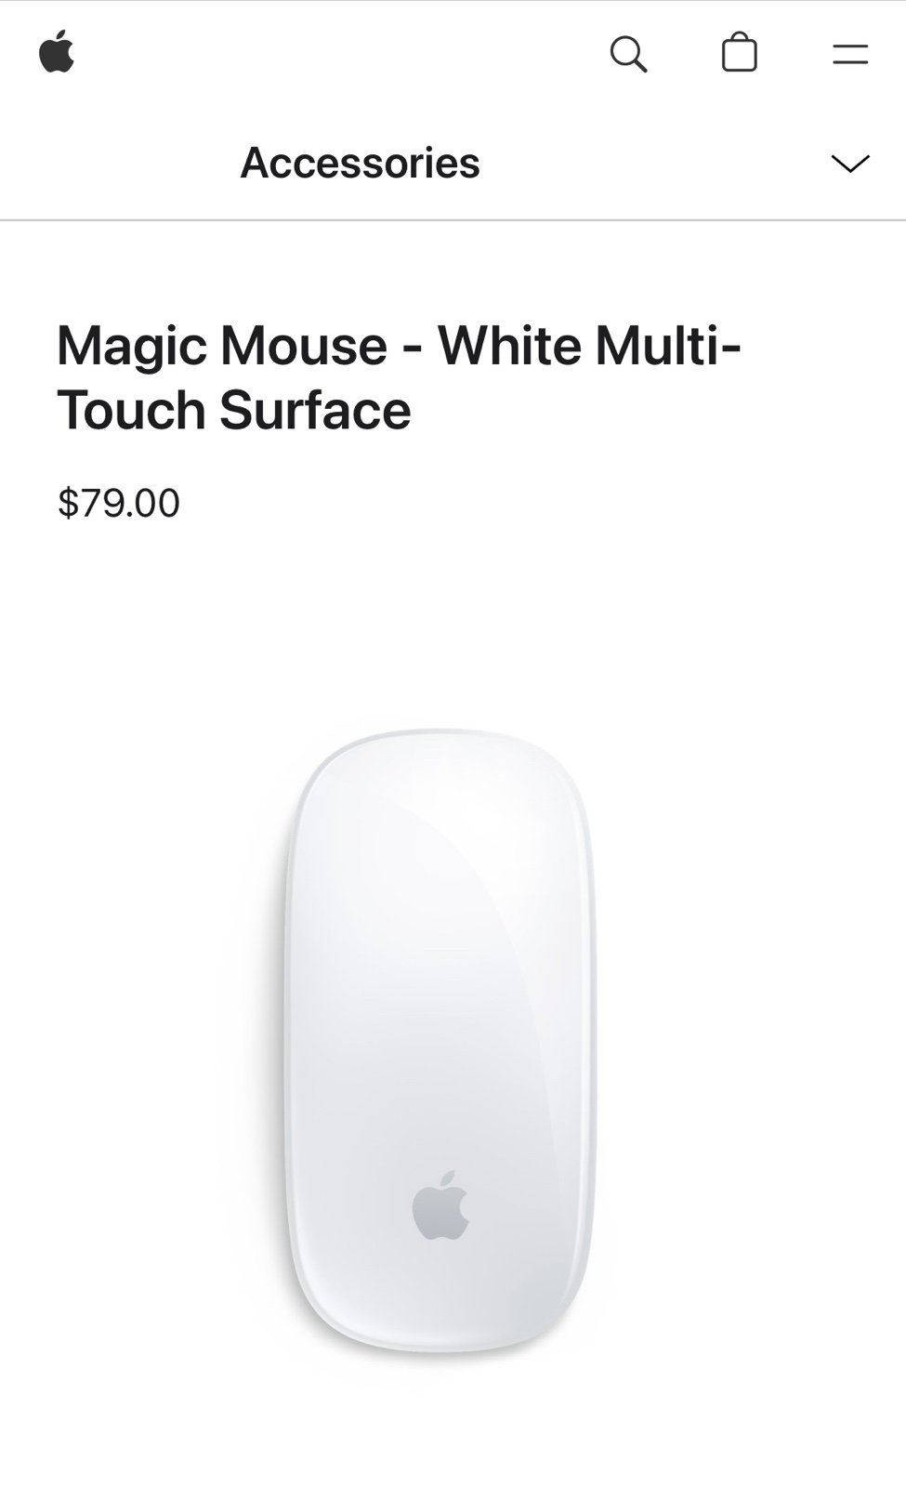Tap the Accessories bar title text

(x=360, y=163)
